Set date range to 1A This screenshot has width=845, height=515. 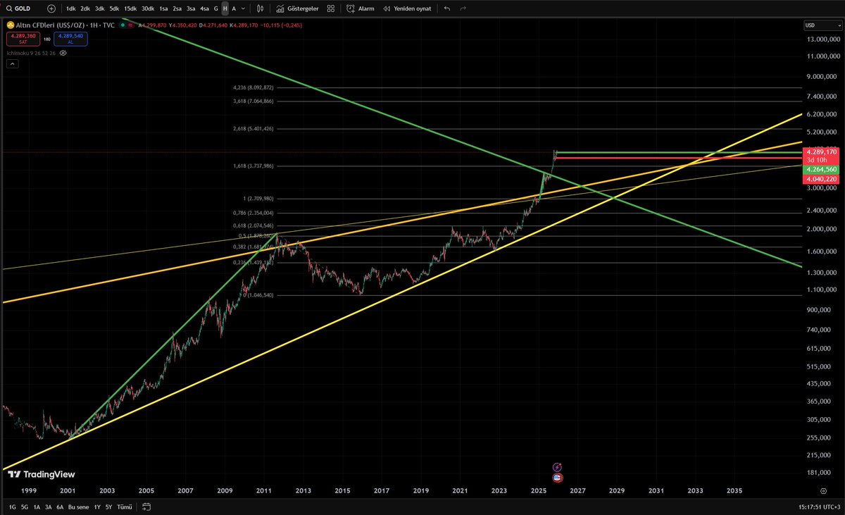37,507
